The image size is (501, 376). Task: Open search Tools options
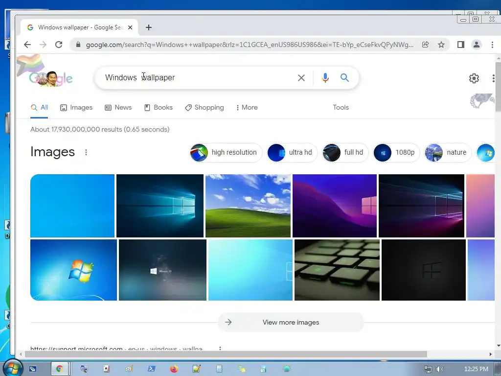(341, 107)
